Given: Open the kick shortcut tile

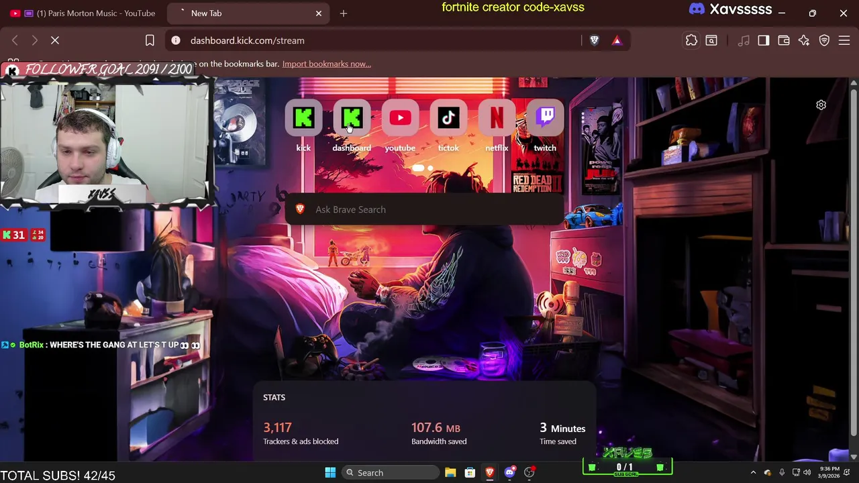Looking at the screenshot, I should pyautogui.click(x=303, y=118).
